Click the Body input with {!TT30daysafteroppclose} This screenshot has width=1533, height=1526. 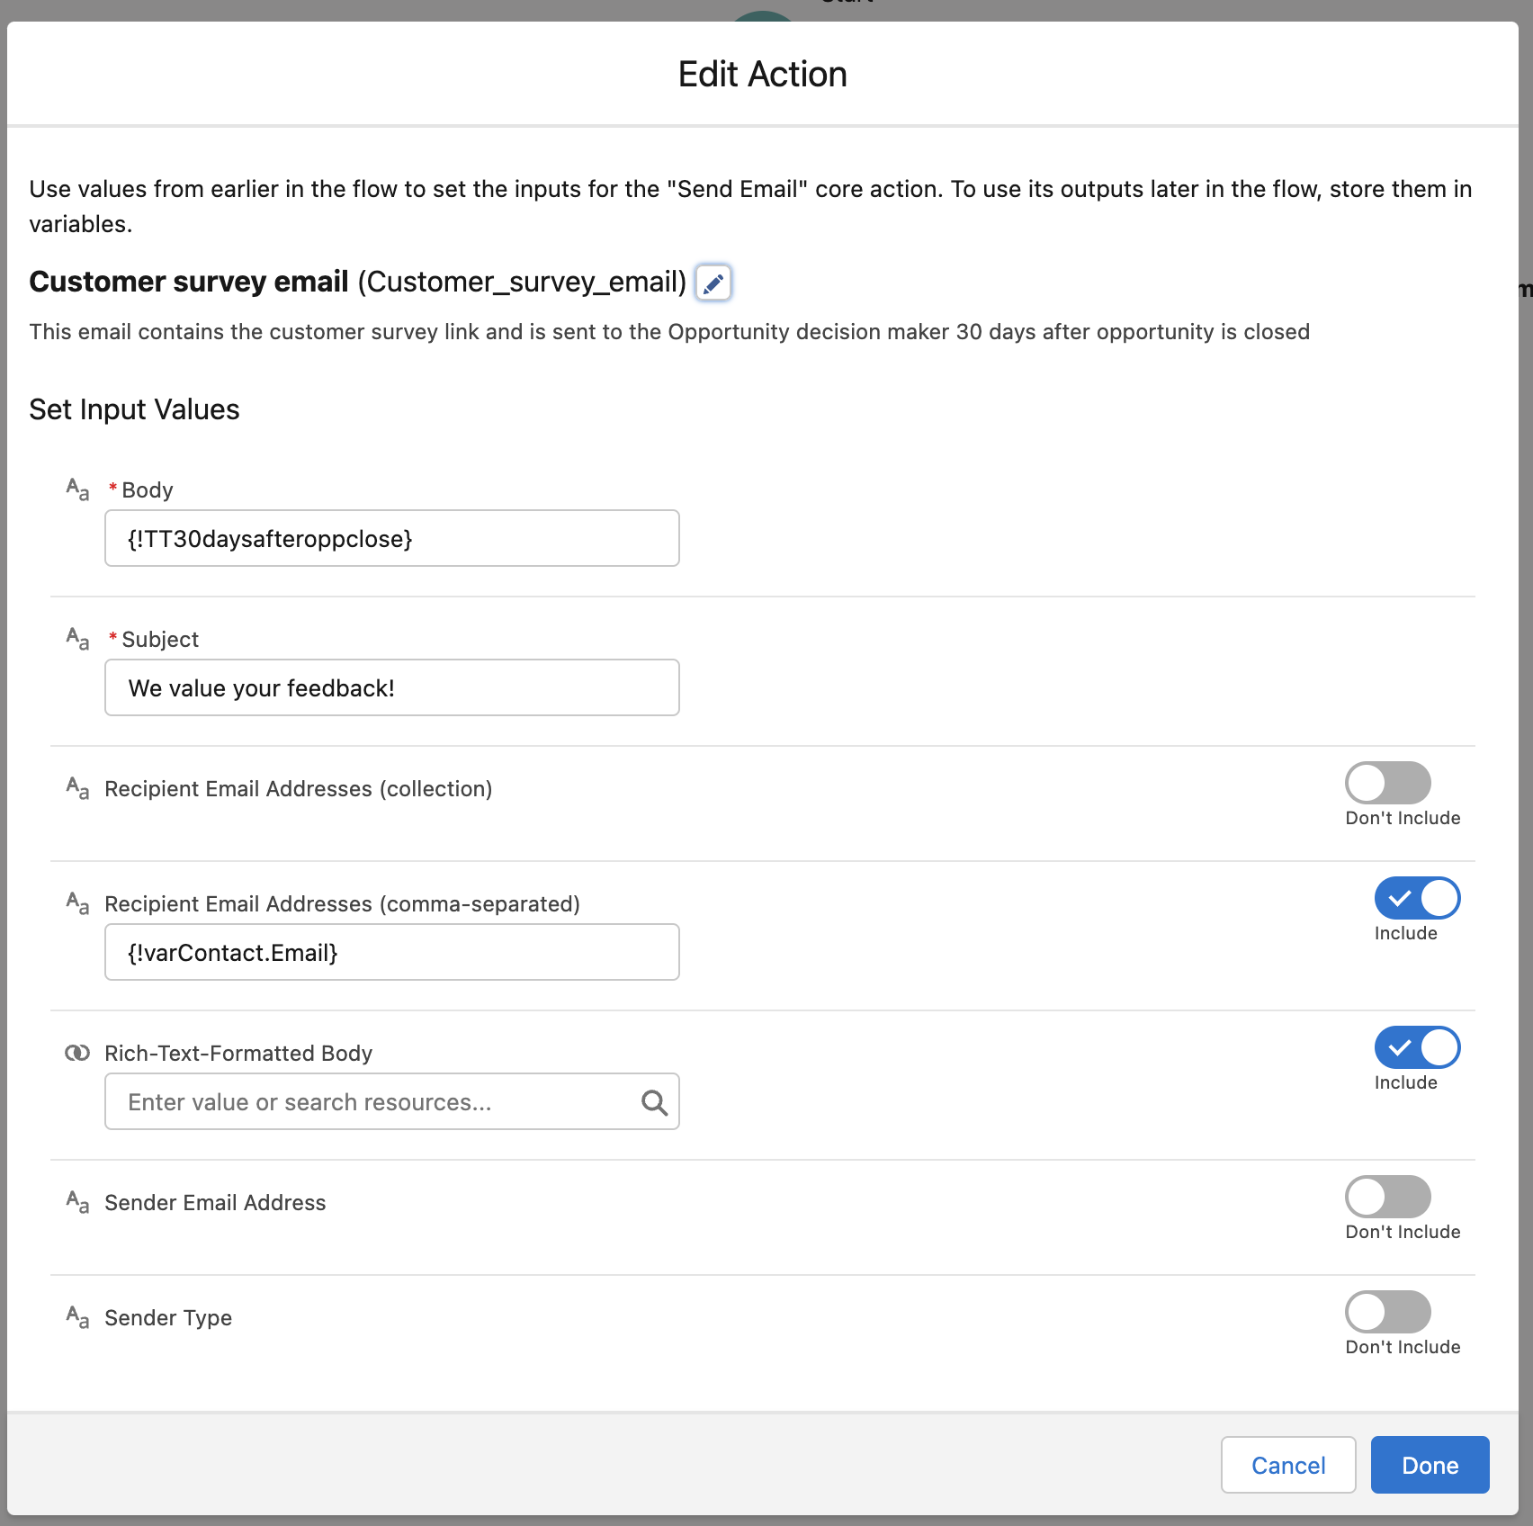coord(392,538)
